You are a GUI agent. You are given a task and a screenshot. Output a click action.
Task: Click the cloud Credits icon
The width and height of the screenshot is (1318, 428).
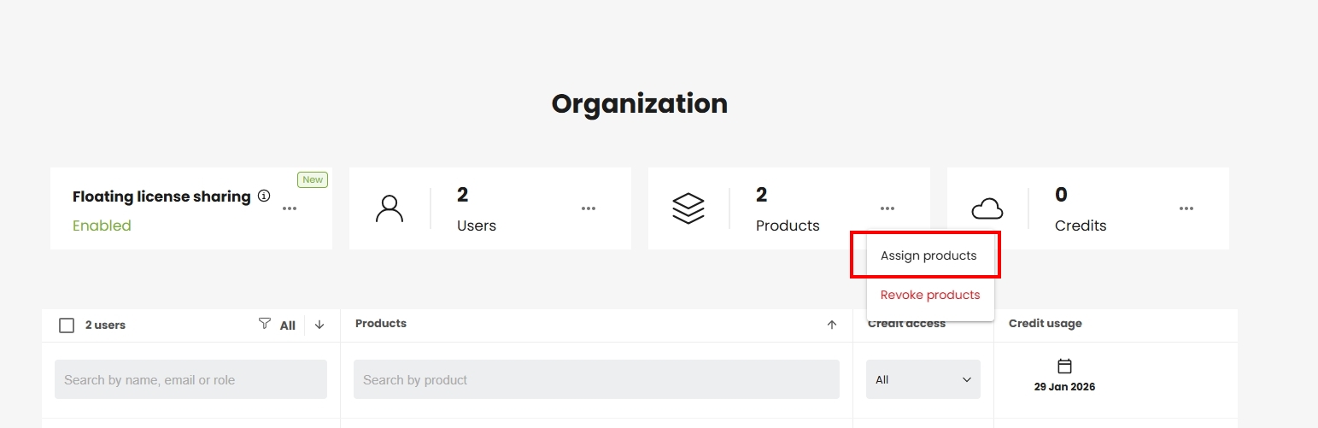click(x=987, y=208)
